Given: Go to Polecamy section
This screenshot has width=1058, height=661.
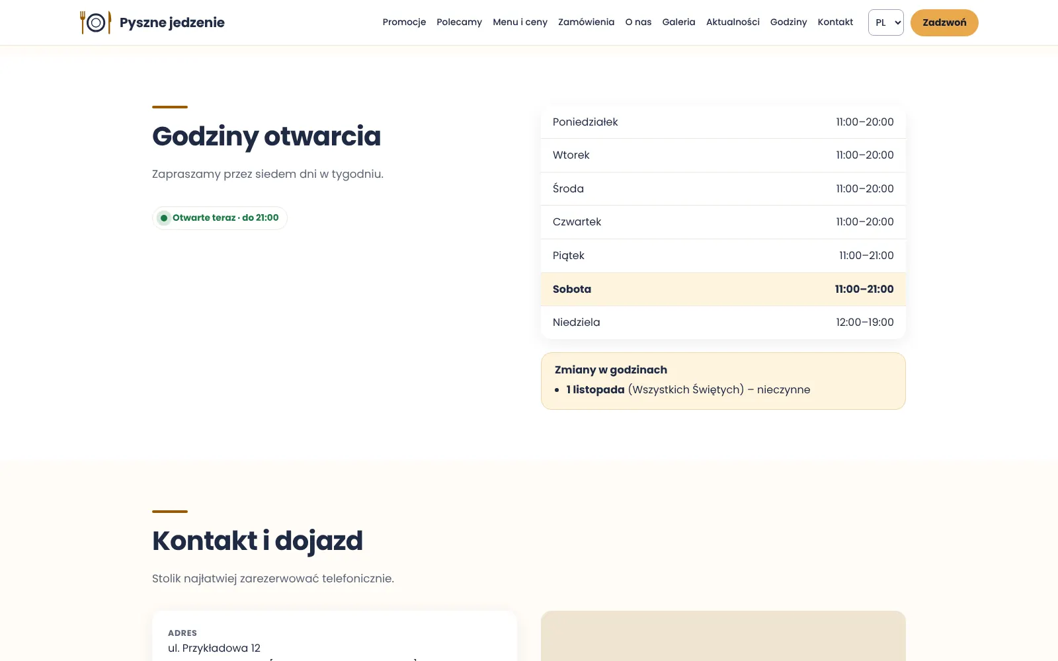Looking at the screenshot, I should (459, 22).
